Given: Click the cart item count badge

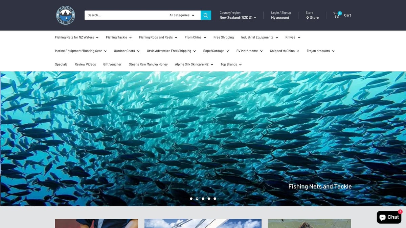Looking at the screenshot, I should pyautogui.click(x=339, y=12).
